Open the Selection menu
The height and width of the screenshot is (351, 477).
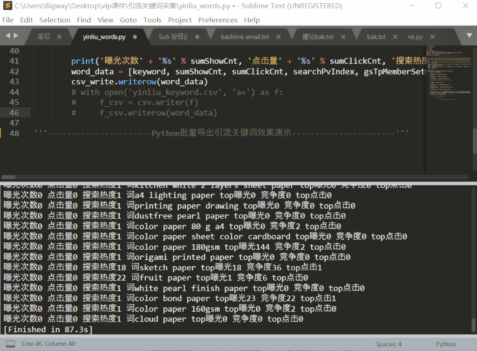pyautogui.click(x=55, y=20)
